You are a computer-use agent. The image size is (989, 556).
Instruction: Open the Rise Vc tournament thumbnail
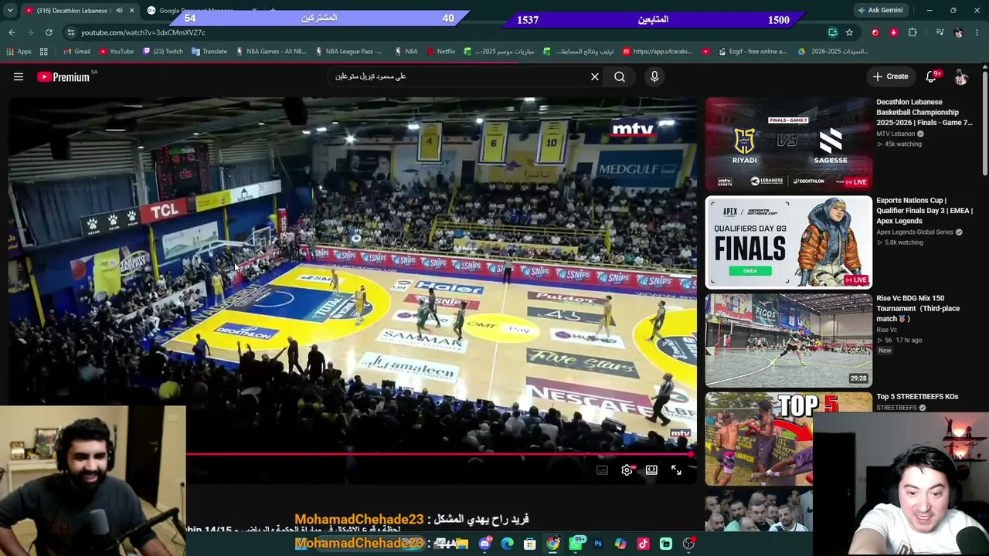(x=788, y=340)
